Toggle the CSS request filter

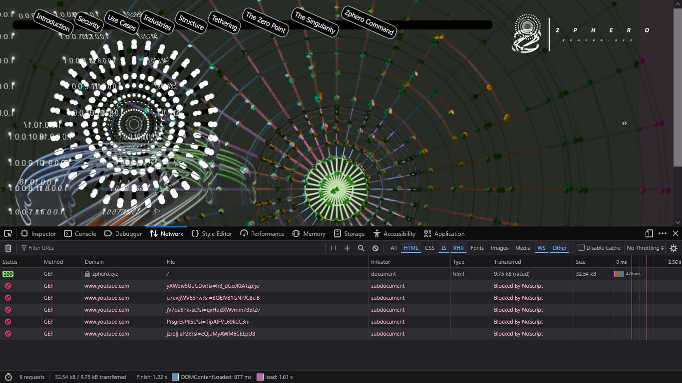pos(429,248)
